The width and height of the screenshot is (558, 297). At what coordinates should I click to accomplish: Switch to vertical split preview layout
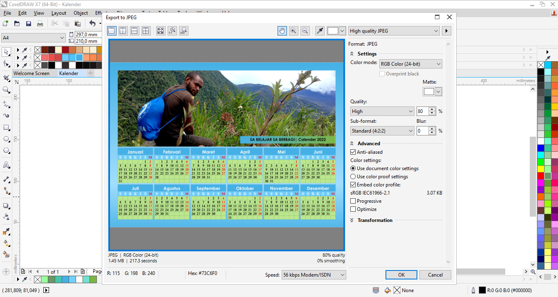pyautogui.click(x=123, y=31)
